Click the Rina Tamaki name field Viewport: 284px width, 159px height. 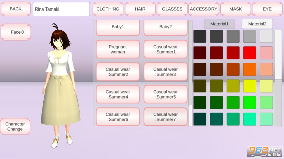pos(61,9)
